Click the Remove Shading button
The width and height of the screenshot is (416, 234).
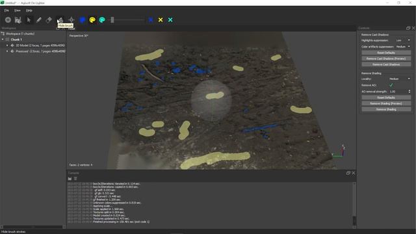386,109
